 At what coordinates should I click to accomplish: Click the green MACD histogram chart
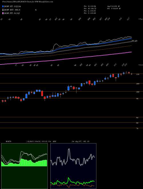[x=24, y=166]
